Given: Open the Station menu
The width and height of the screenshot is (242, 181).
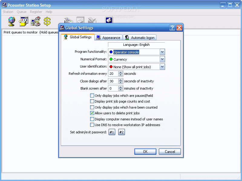Looking at the screenshot, I should (x=8, y=12).
